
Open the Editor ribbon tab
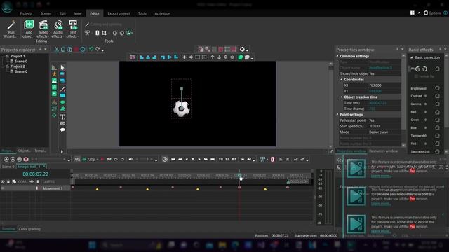pyautogui.click(x=95, y=13)
